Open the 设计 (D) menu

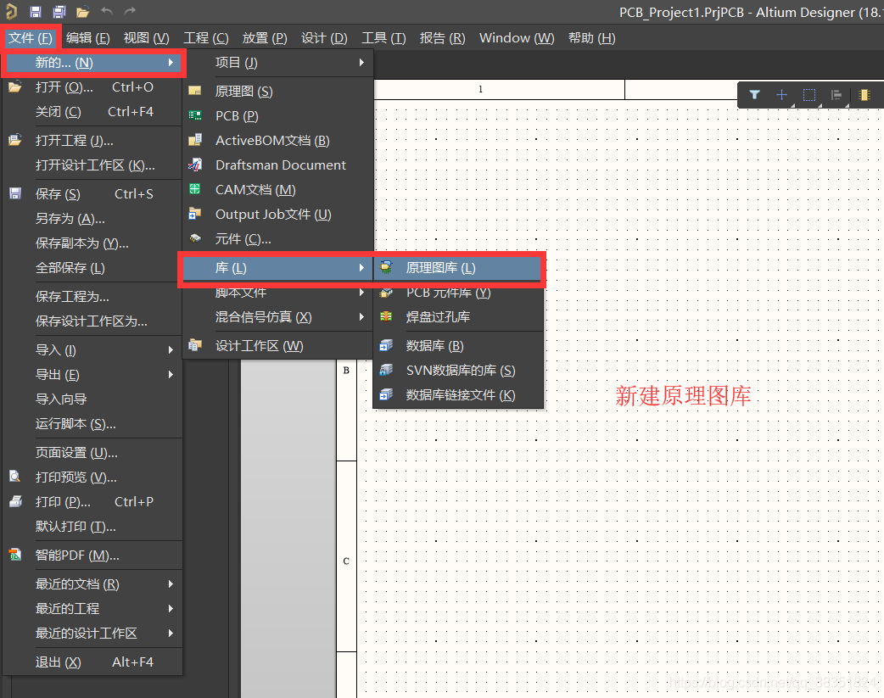point(324,38)
